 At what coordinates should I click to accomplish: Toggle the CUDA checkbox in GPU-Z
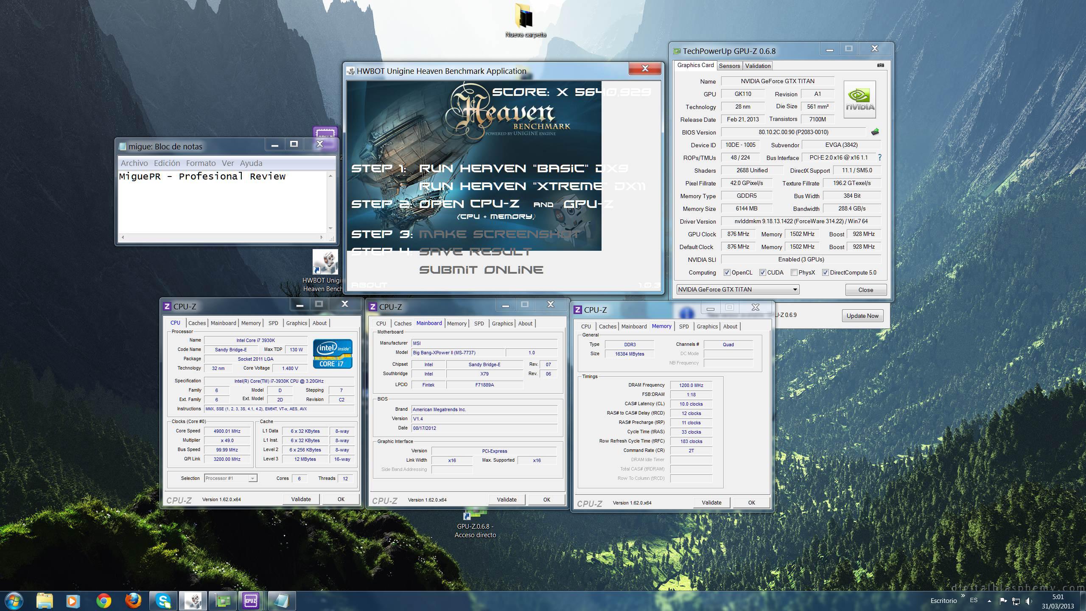pyautogui.click(x=762, y=272)
